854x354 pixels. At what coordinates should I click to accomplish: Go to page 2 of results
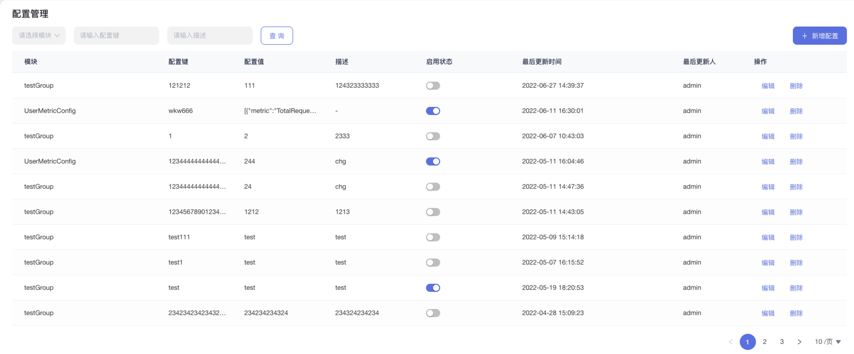[765, 342]
